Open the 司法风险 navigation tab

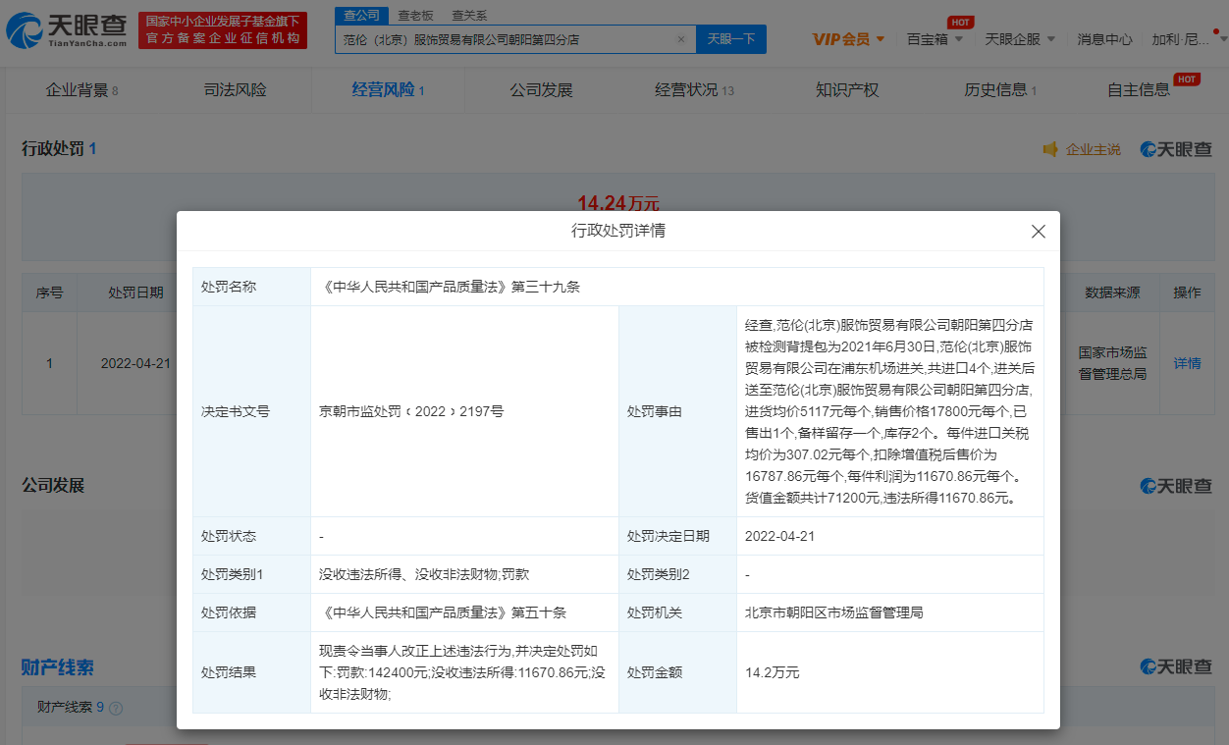coord(235,90)
